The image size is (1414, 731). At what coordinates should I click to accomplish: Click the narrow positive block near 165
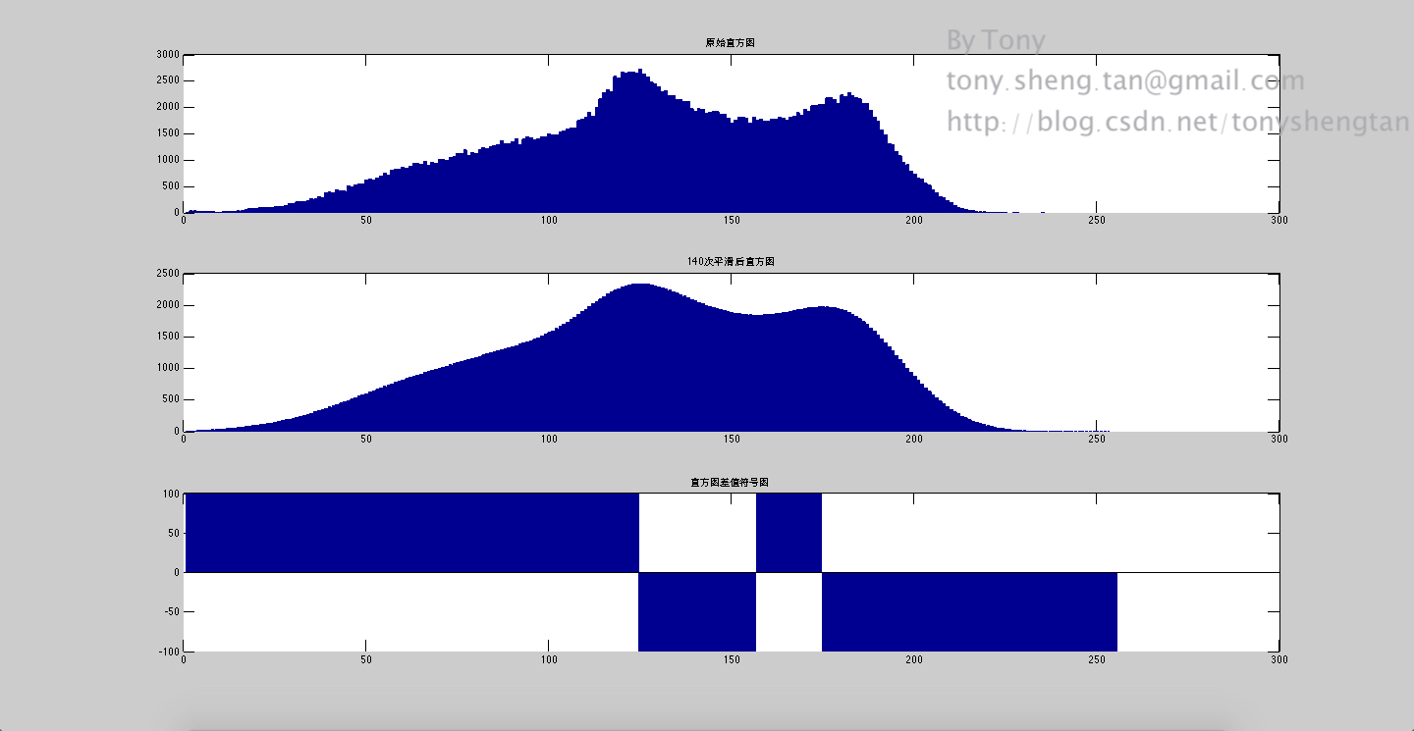click(789, 533)
